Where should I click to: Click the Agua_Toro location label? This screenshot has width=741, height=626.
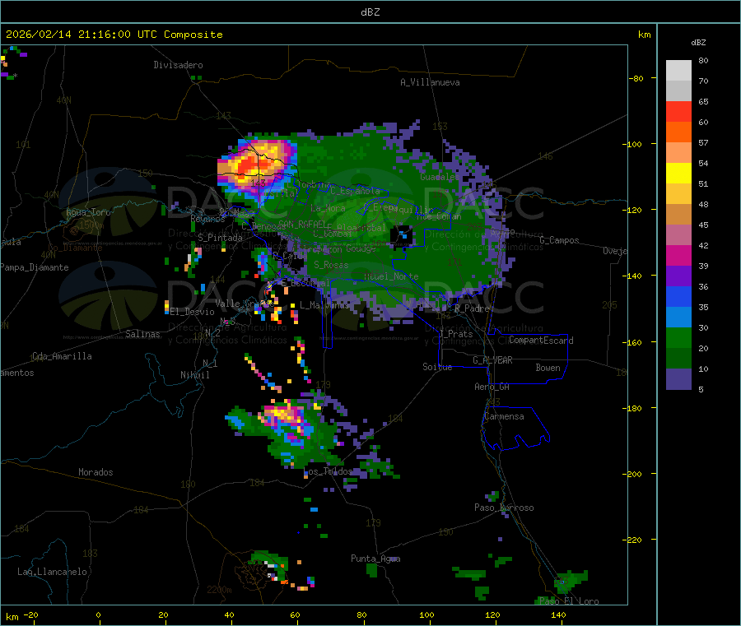pos(88,212)
